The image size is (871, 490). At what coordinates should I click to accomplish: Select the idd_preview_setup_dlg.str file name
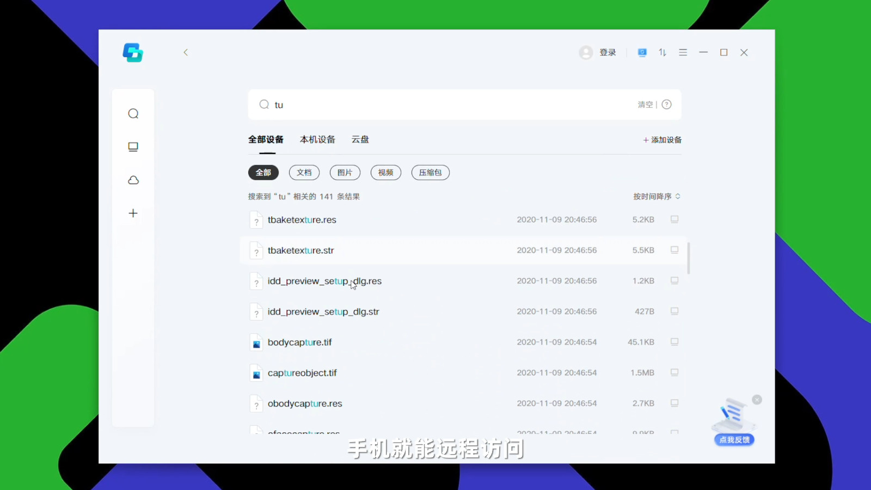323,312
